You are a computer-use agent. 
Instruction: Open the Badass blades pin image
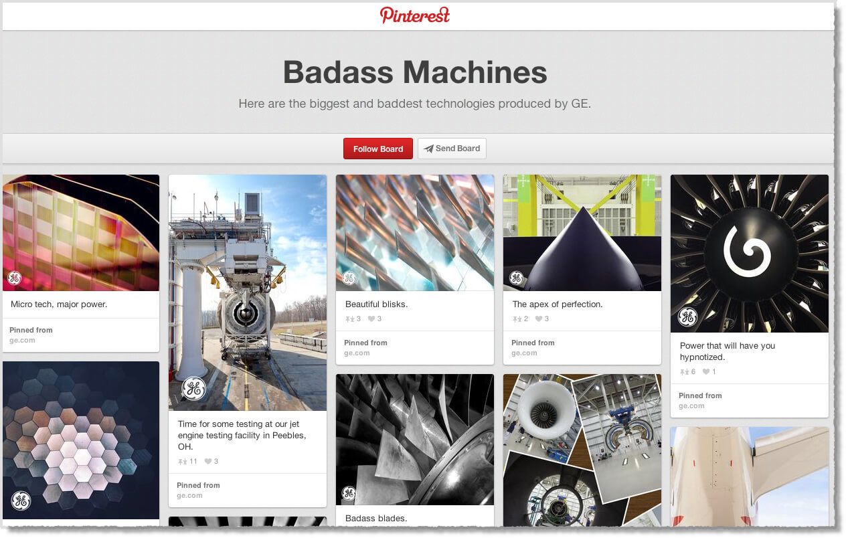pyautogui.click(x=415, y=440)
